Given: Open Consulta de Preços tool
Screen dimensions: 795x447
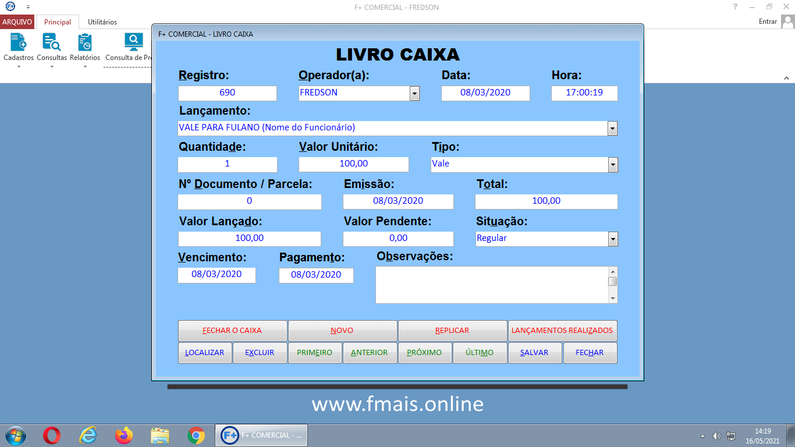Looking at the screenshot, I should [133, 45].
